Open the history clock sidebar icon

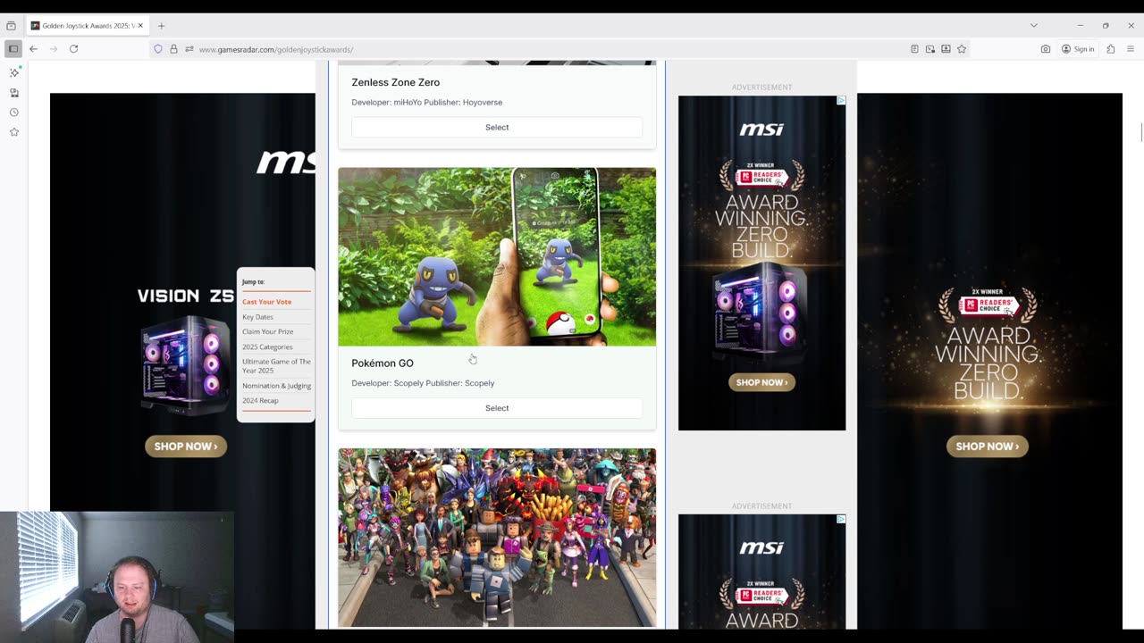14,113
